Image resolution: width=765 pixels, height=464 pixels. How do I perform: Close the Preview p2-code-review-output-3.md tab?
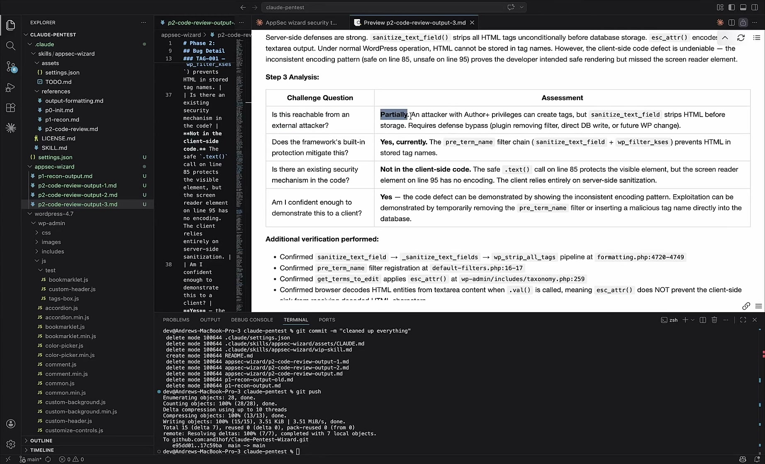point(472,22)
